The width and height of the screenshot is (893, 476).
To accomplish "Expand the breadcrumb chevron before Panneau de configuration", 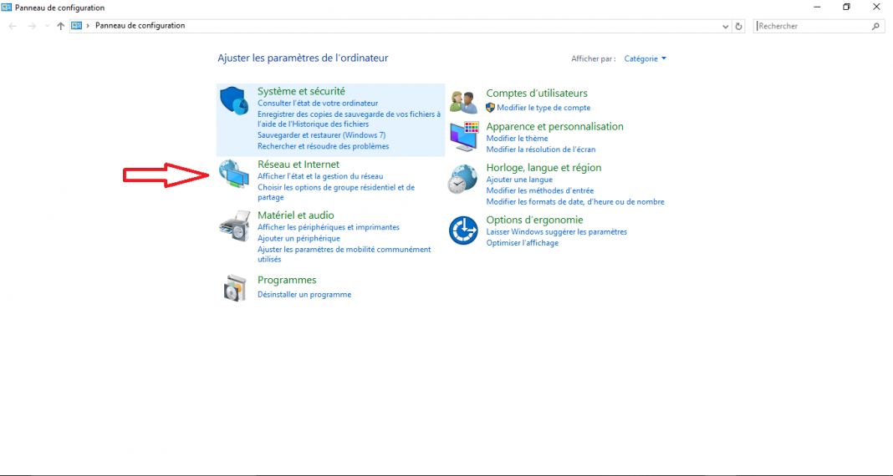I will coord(89,26).
